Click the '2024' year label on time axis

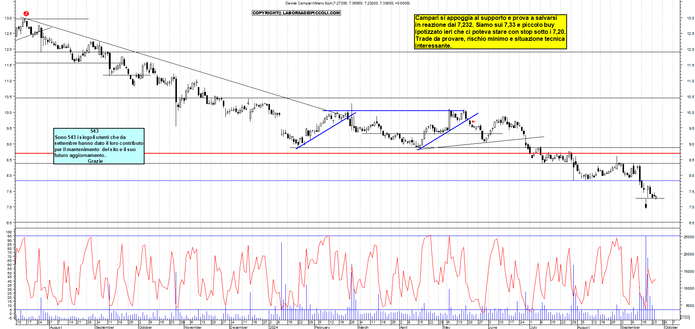pyautogui.click(x=273, y=327)
